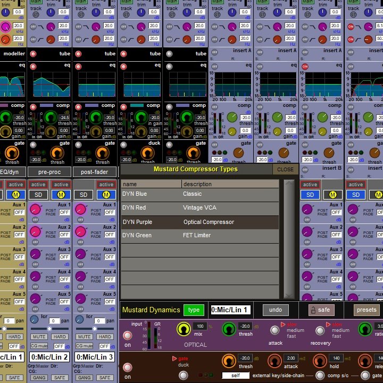Click the SAFE button on Mic/Lin 3 channel
Screen dimensions: 383x383
click(x=105, y=378)
